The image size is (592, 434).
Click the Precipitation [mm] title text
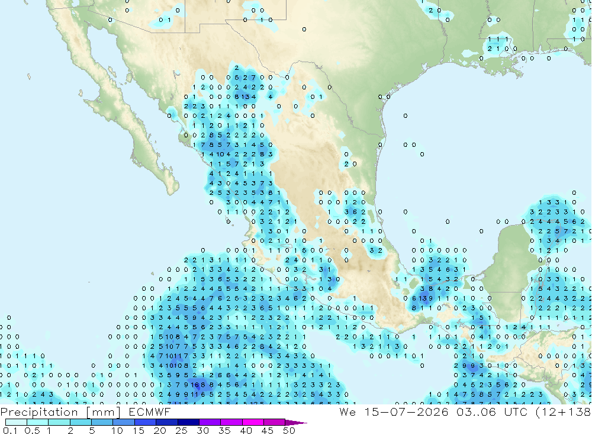point(61,412)
